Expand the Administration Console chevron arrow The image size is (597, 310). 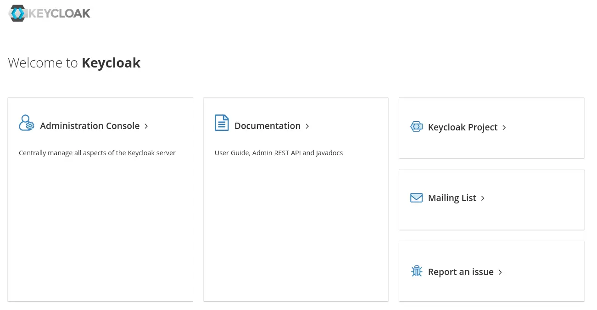[x=146, y=126]
